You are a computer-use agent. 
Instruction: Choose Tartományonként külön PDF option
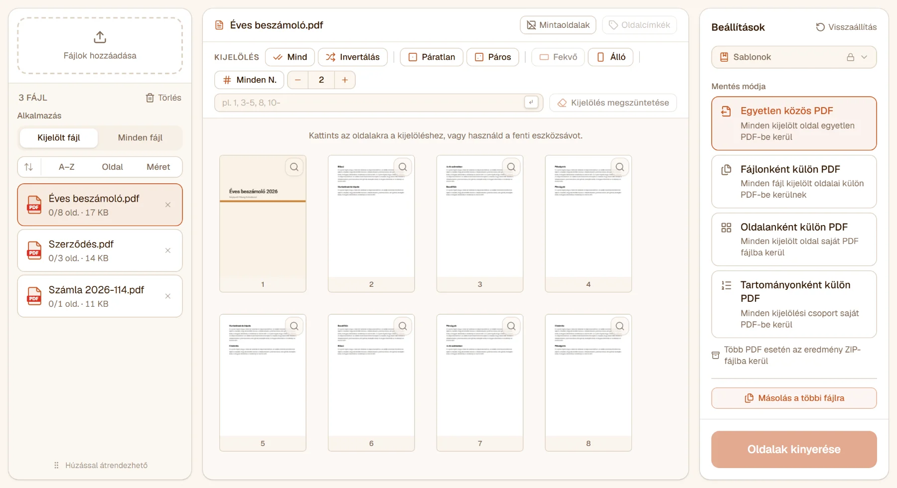point(794,304)
